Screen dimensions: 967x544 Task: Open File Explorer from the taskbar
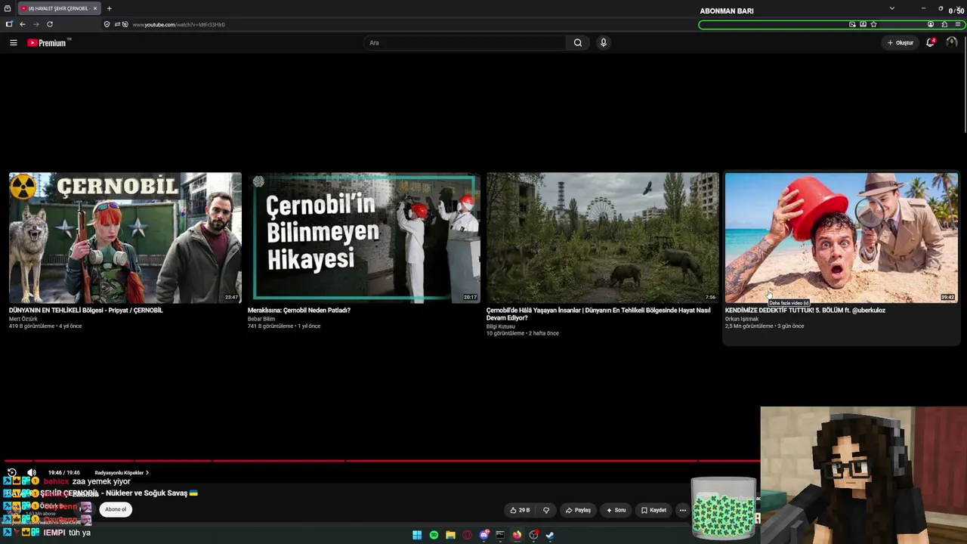click(x=450, y=535)
